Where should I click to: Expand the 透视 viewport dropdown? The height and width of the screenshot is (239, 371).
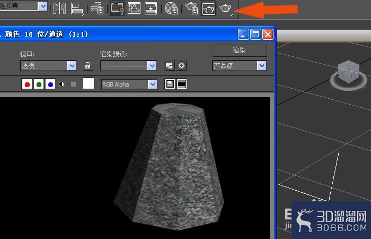tap(72, 66)
